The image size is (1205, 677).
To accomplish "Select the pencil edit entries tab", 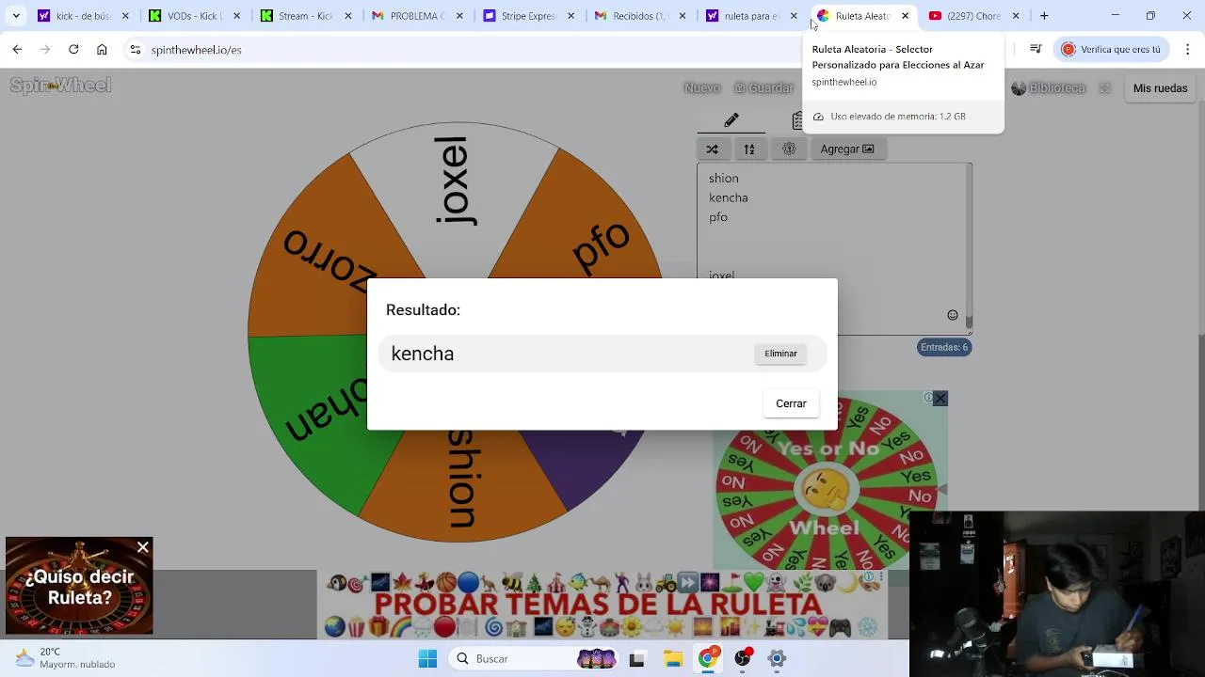I will coord(731,119).
